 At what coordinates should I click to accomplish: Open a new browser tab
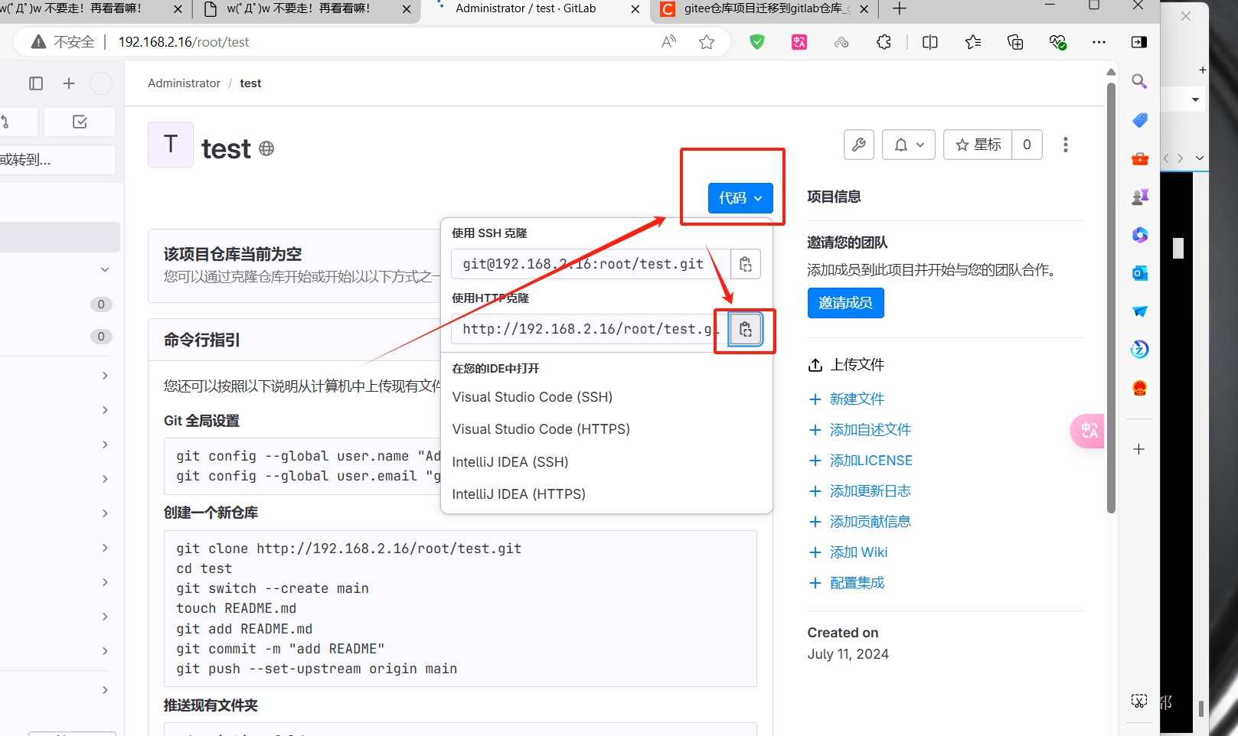click(x=900, y=9)
